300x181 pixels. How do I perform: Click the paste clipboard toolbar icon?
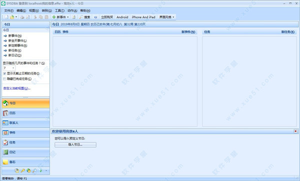[x=46, y=17]
